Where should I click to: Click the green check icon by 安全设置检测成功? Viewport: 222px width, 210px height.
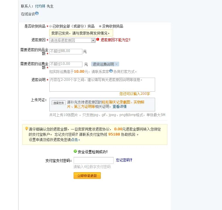pyautogui.click(x=75, y=151)
